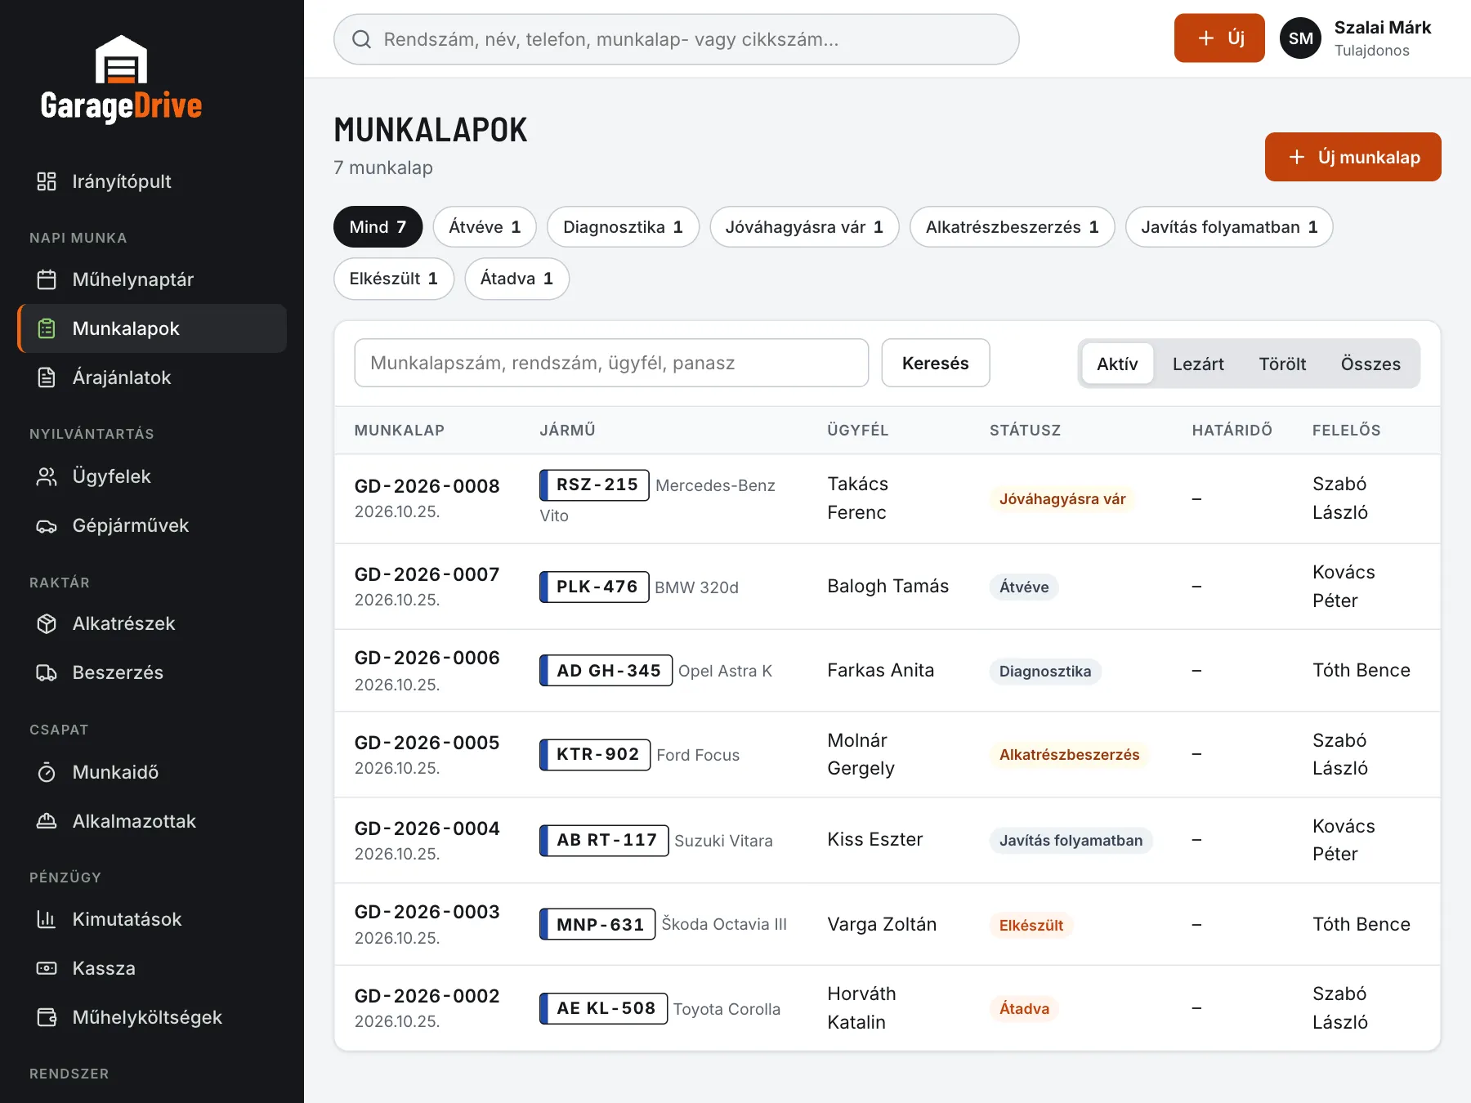Click the Szalai Márk profile name
This screenshot has height=1103, width=1471.
[1383, 28]
